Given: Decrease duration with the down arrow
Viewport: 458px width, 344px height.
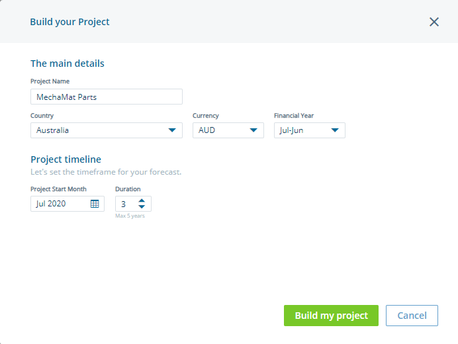Looking at the screenshot, I should click(142, 207).
